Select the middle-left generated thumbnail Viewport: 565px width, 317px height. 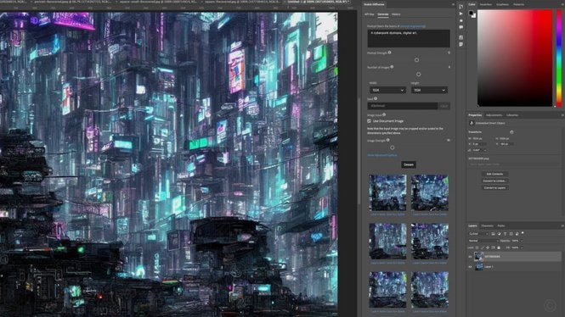tap(387, 242)
